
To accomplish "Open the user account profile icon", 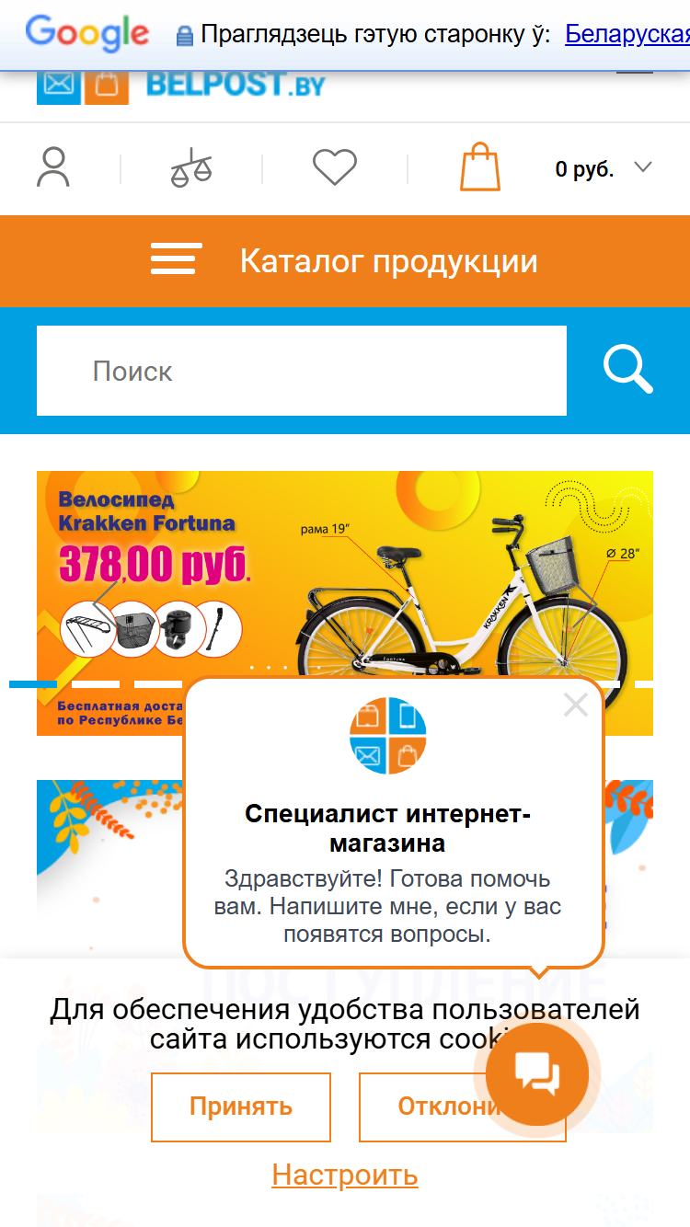I will 53,167.
